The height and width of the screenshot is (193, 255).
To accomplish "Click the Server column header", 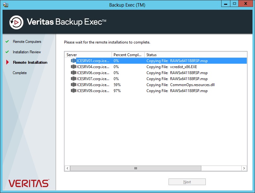I will [88, 55].
